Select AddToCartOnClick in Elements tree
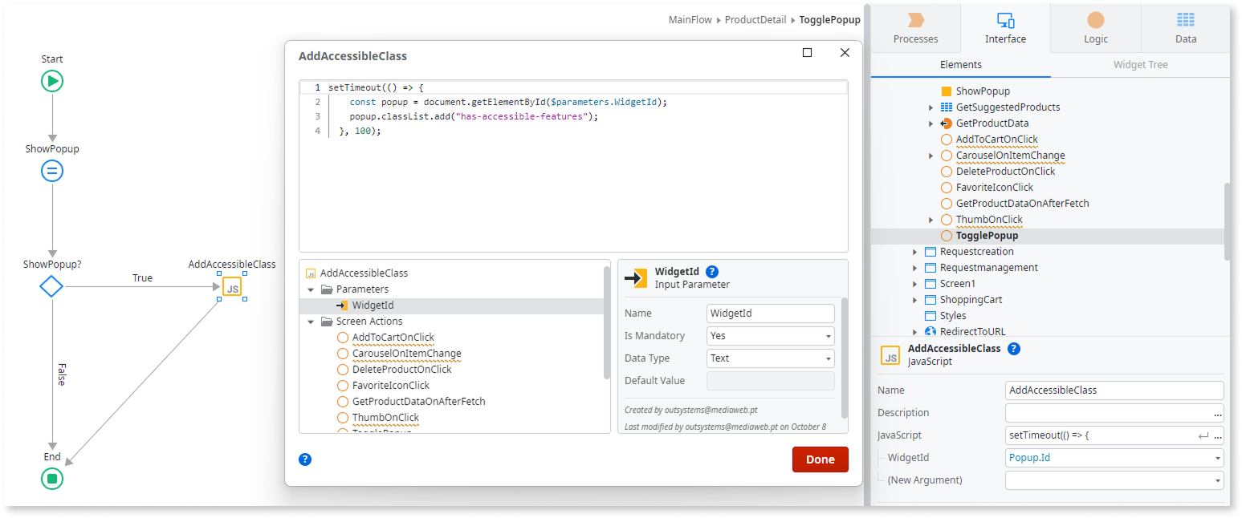 pos(996,140)
